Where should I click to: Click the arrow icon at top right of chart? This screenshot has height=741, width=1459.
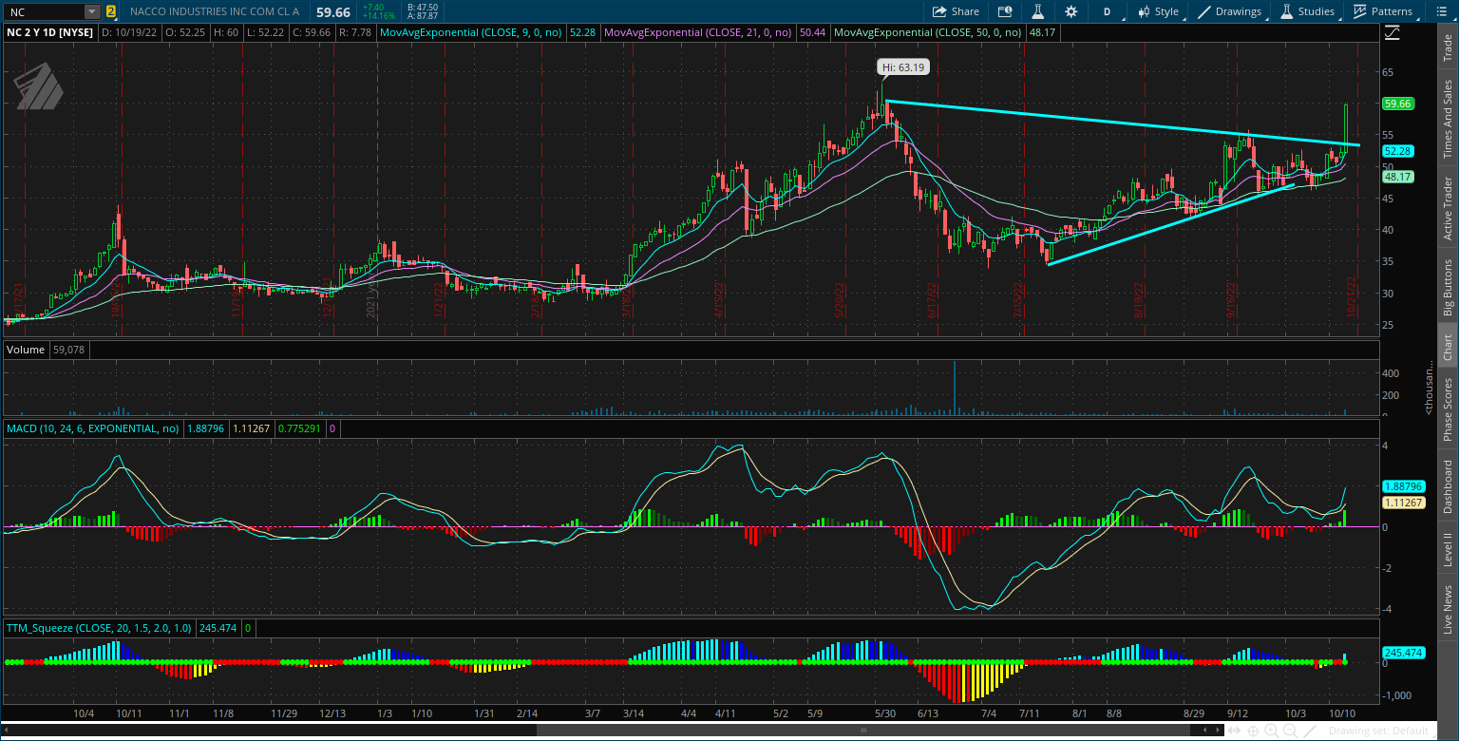coord(1393,31)
